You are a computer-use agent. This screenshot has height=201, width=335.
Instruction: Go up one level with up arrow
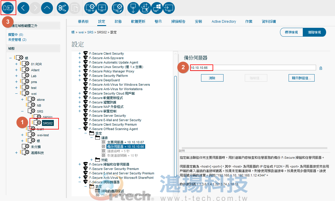[x=47, y=8]
